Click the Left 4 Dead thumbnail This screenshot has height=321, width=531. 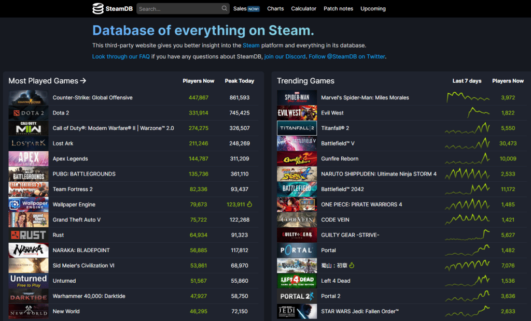point(297,280)
